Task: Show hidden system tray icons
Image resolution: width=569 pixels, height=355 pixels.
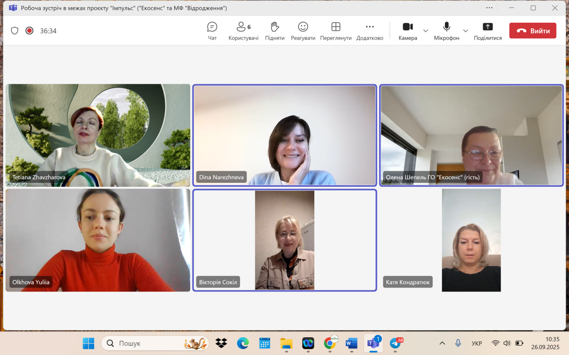Action: [x=442, y=343]
